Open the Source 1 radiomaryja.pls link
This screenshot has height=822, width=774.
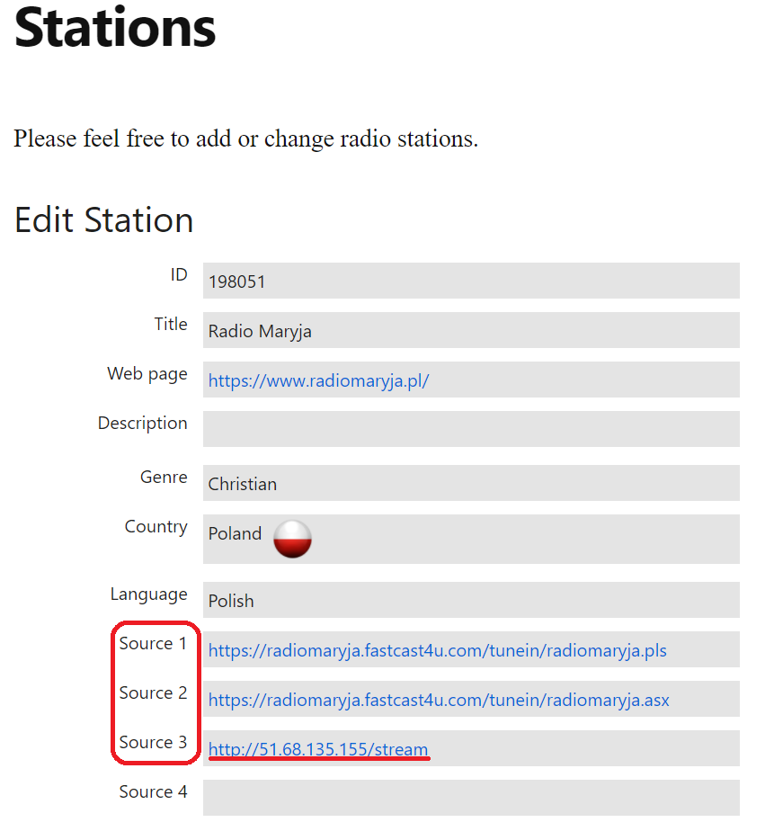pyautogui.click(x=438, y=650)
